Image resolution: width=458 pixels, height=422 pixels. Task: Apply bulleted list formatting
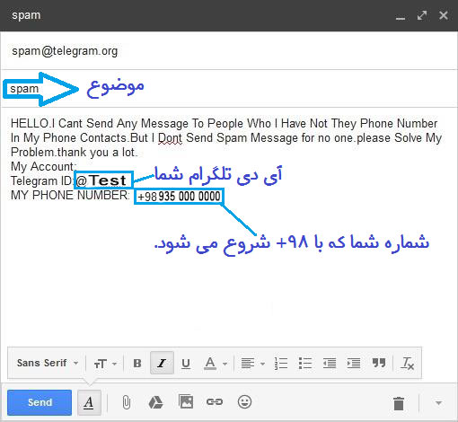305,364
